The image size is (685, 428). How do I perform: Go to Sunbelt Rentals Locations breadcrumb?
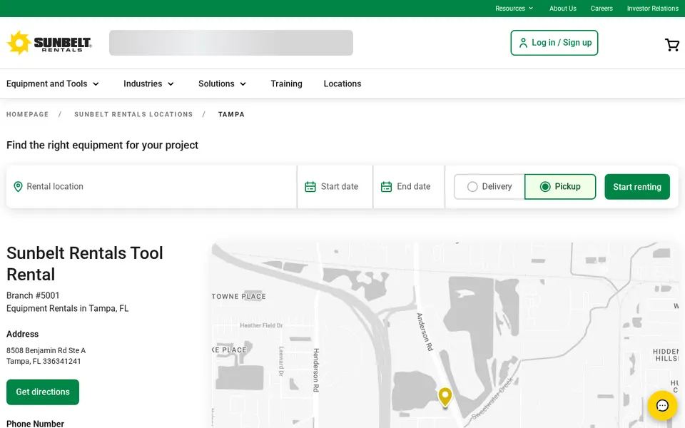tap(133, 114)
